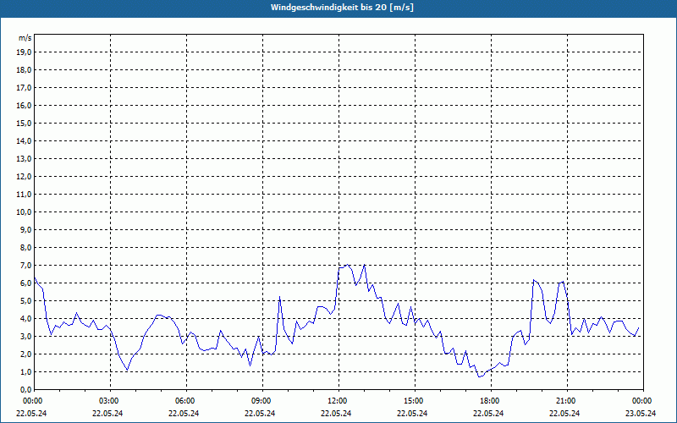Select the '10,0' y-axis value
Image resolution: width=677 pixels, height=423 pixels.
(25, 212)
